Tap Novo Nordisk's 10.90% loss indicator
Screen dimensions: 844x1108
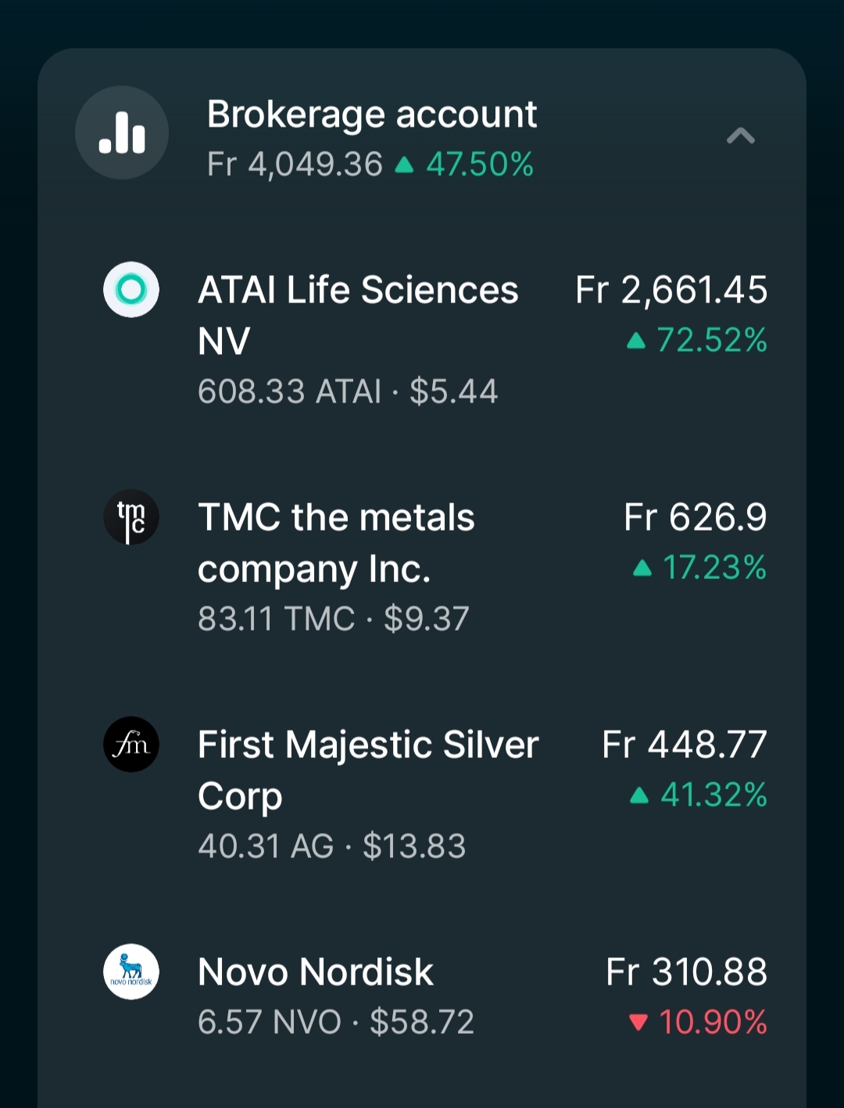click(699, 1022)
